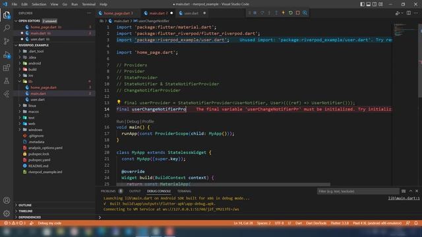This screenshot has height=237, width=422.
Task: Click Step Out in debug toolbar
Action: (x=276, y=13)
